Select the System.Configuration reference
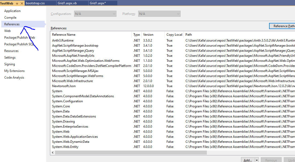The height and width of the screenshot is (162, 295). (67, 101)
